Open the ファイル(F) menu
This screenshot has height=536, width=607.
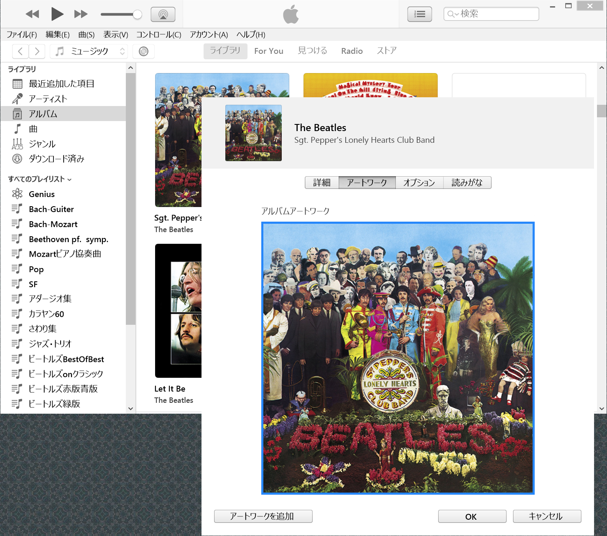click(22, 35)
